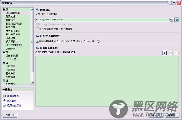Viewport: 182px width, 120px height.
Task: Click help icon beside 区分大小写的路径 heading
Action: 37,36
